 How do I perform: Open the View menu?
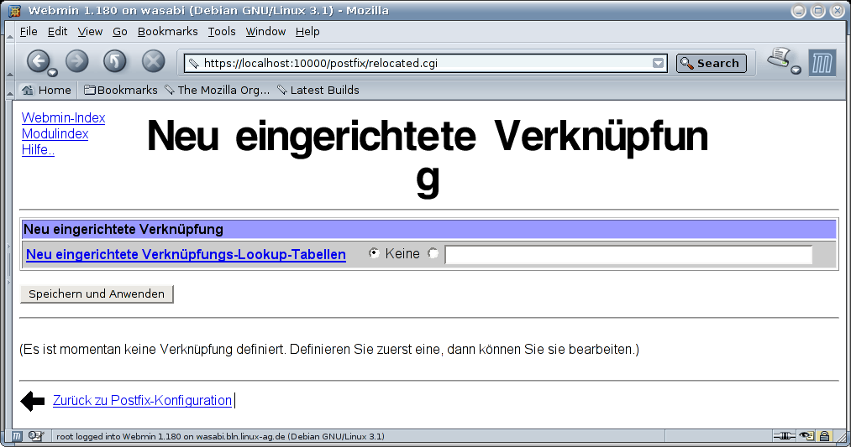(x=90, y=31)
